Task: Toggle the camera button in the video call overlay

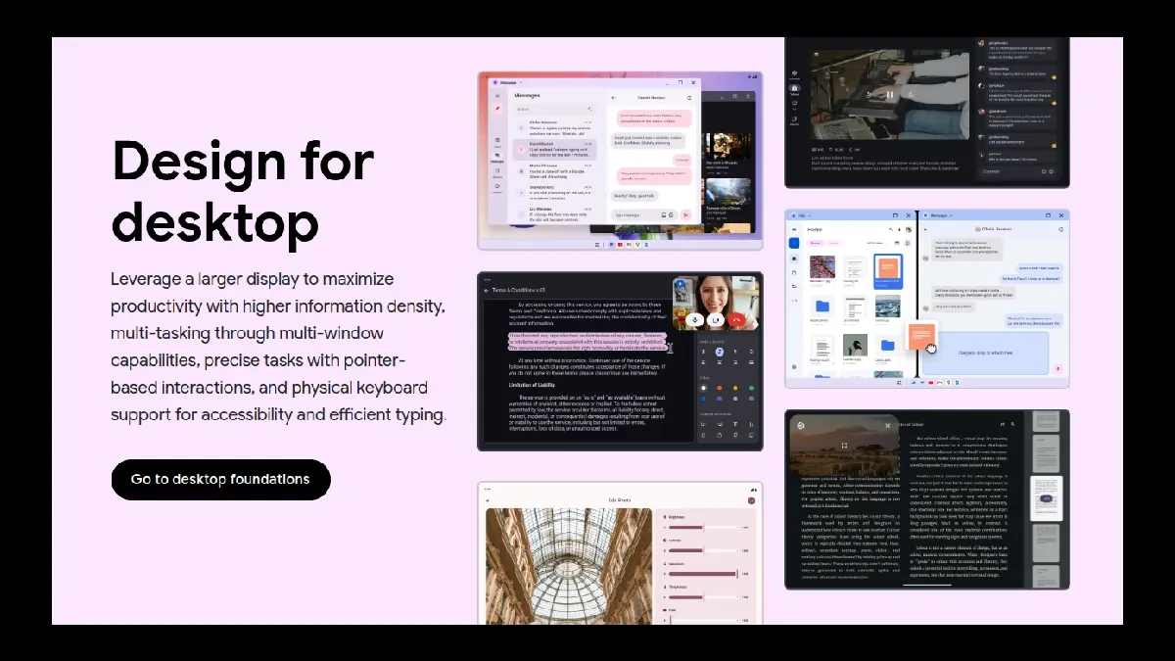Action: (716, 319)
